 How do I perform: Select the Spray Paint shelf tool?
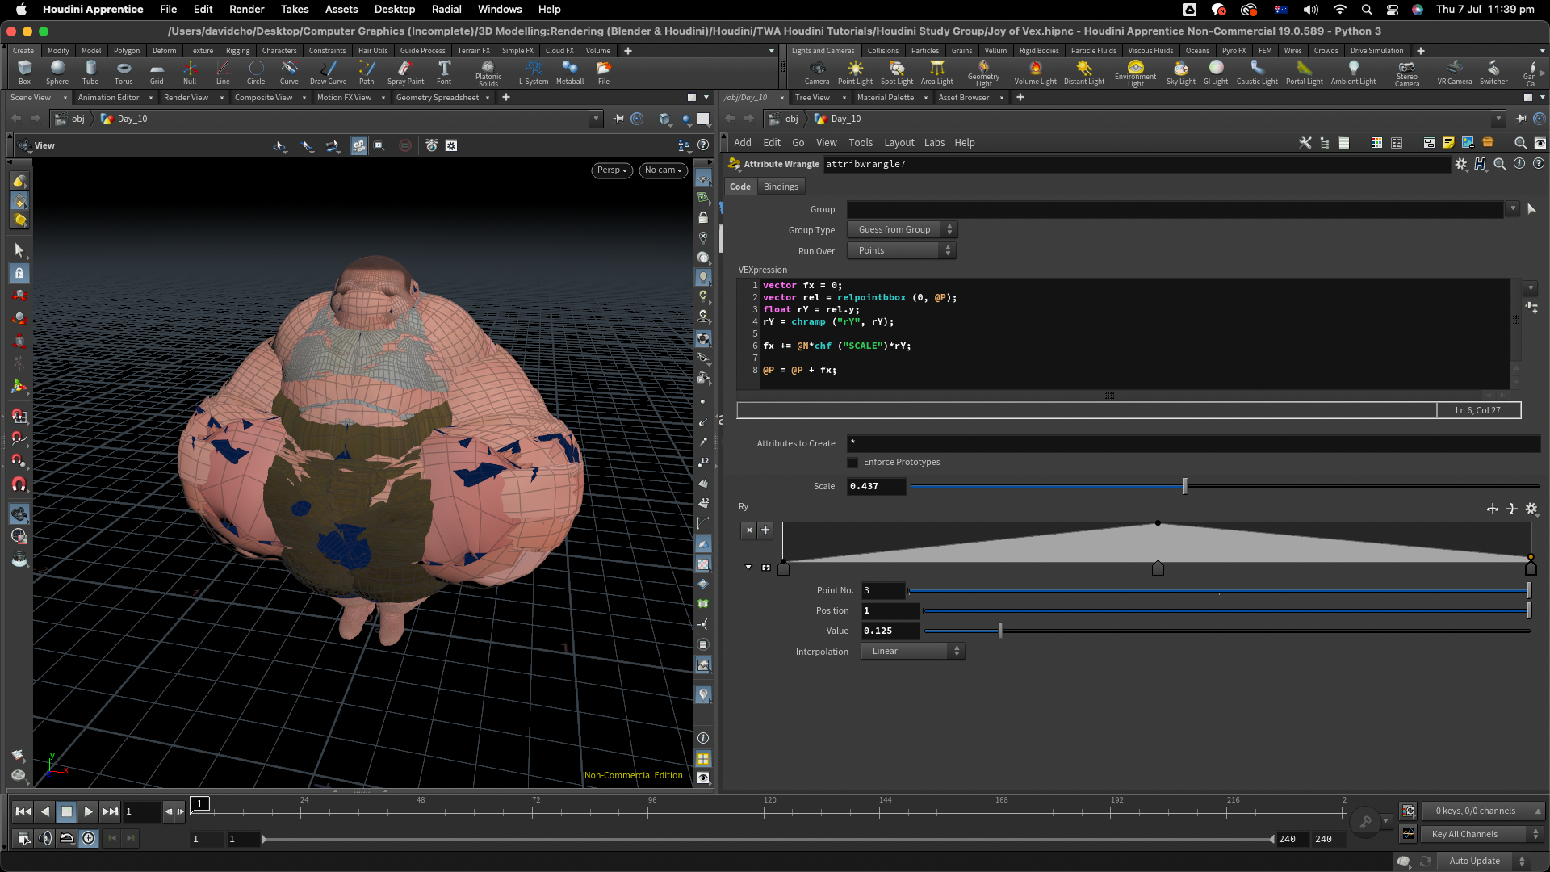tap(405, 72)
